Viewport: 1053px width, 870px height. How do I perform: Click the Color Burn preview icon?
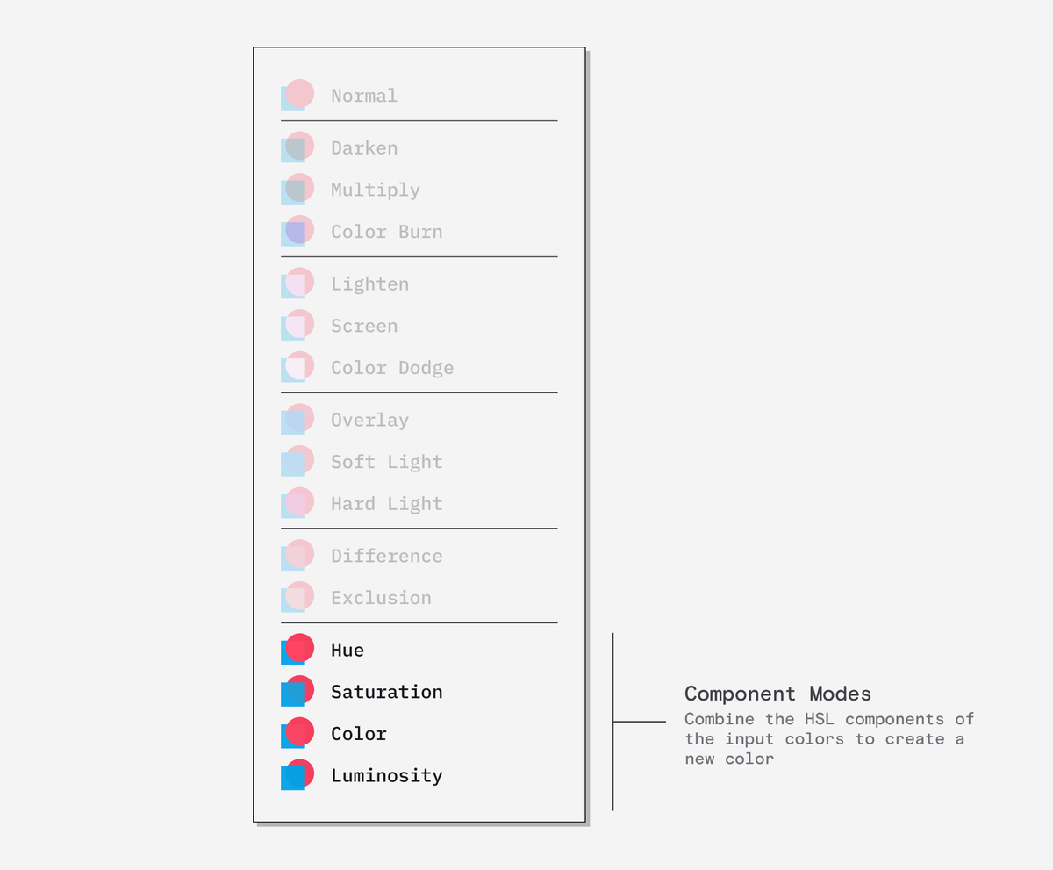(297, 232)
